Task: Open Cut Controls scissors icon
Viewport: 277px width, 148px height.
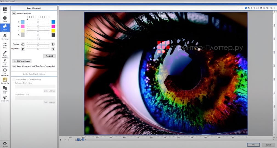Action: point(5,62)
